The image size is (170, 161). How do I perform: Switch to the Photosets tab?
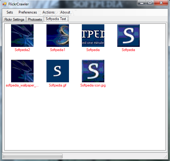(35, 20)
